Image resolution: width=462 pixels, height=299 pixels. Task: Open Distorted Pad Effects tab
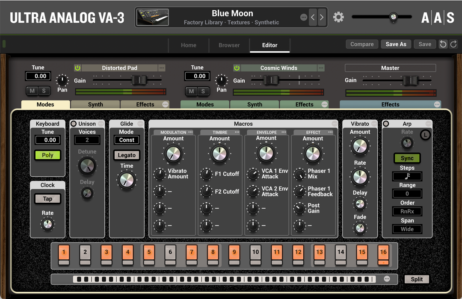pos(145,104)
